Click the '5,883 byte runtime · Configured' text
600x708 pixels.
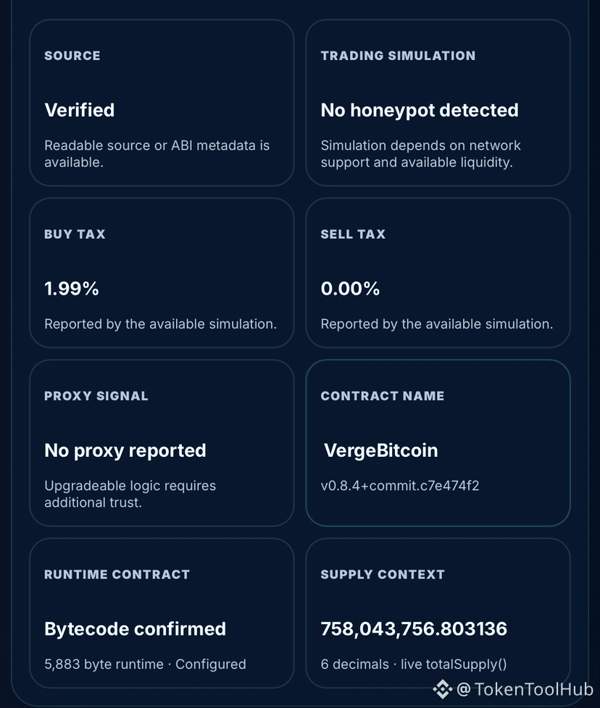pos(145,664)
